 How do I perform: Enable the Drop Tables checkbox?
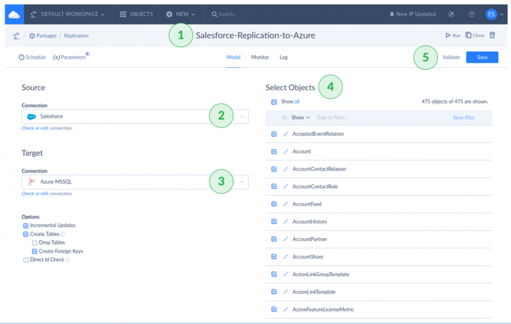coord(35,243)
